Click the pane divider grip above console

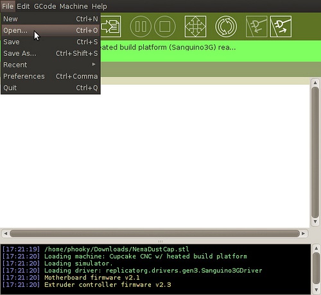coord(160,241)
